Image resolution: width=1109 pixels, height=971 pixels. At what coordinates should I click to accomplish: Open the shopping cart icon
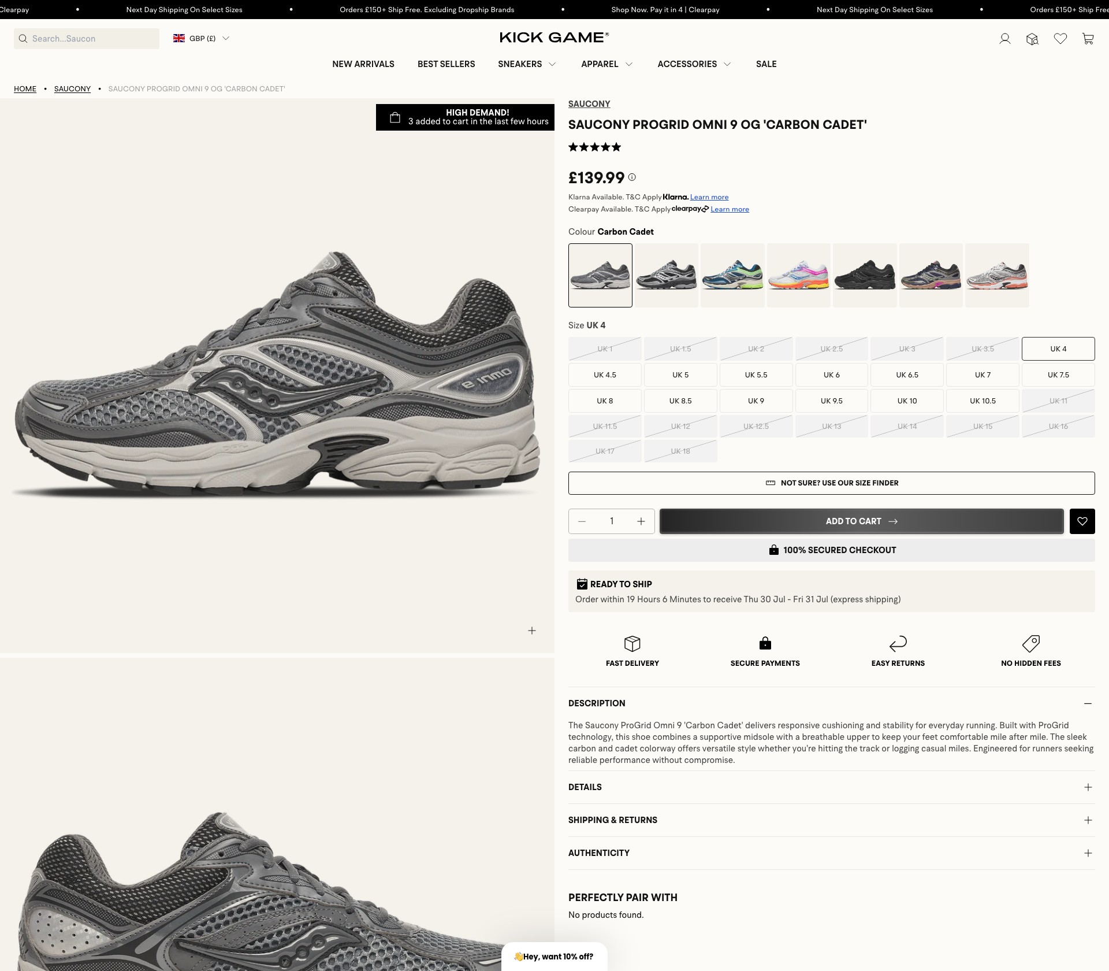(1088, 39)
